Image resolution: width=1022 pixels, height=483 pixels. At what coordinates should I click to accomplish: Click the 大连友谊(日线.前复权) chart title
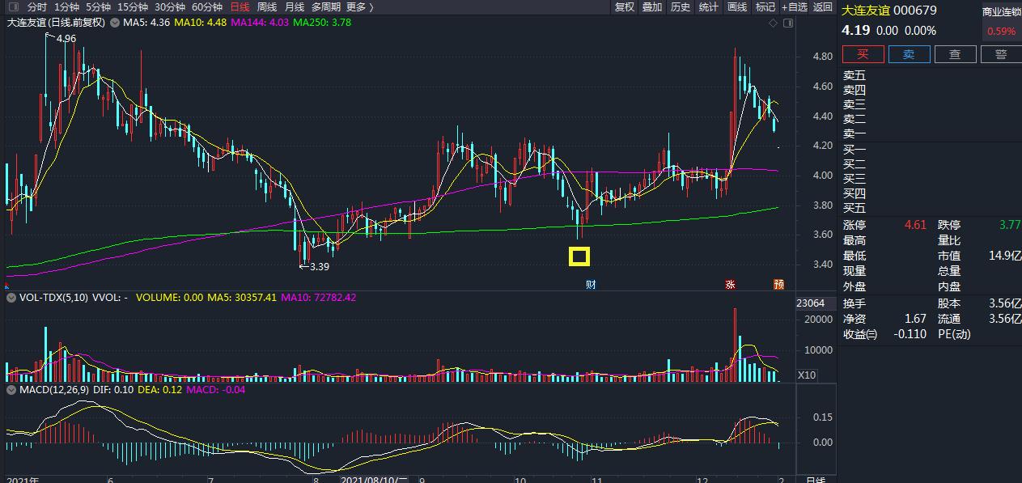pos(56,23)
